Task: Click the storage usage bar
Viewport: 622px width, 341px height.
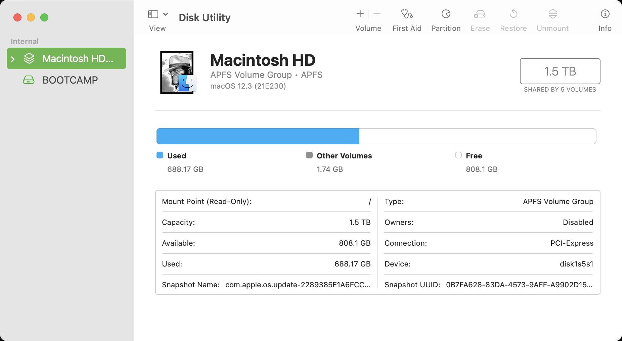Action: click(x=376, y=136)
